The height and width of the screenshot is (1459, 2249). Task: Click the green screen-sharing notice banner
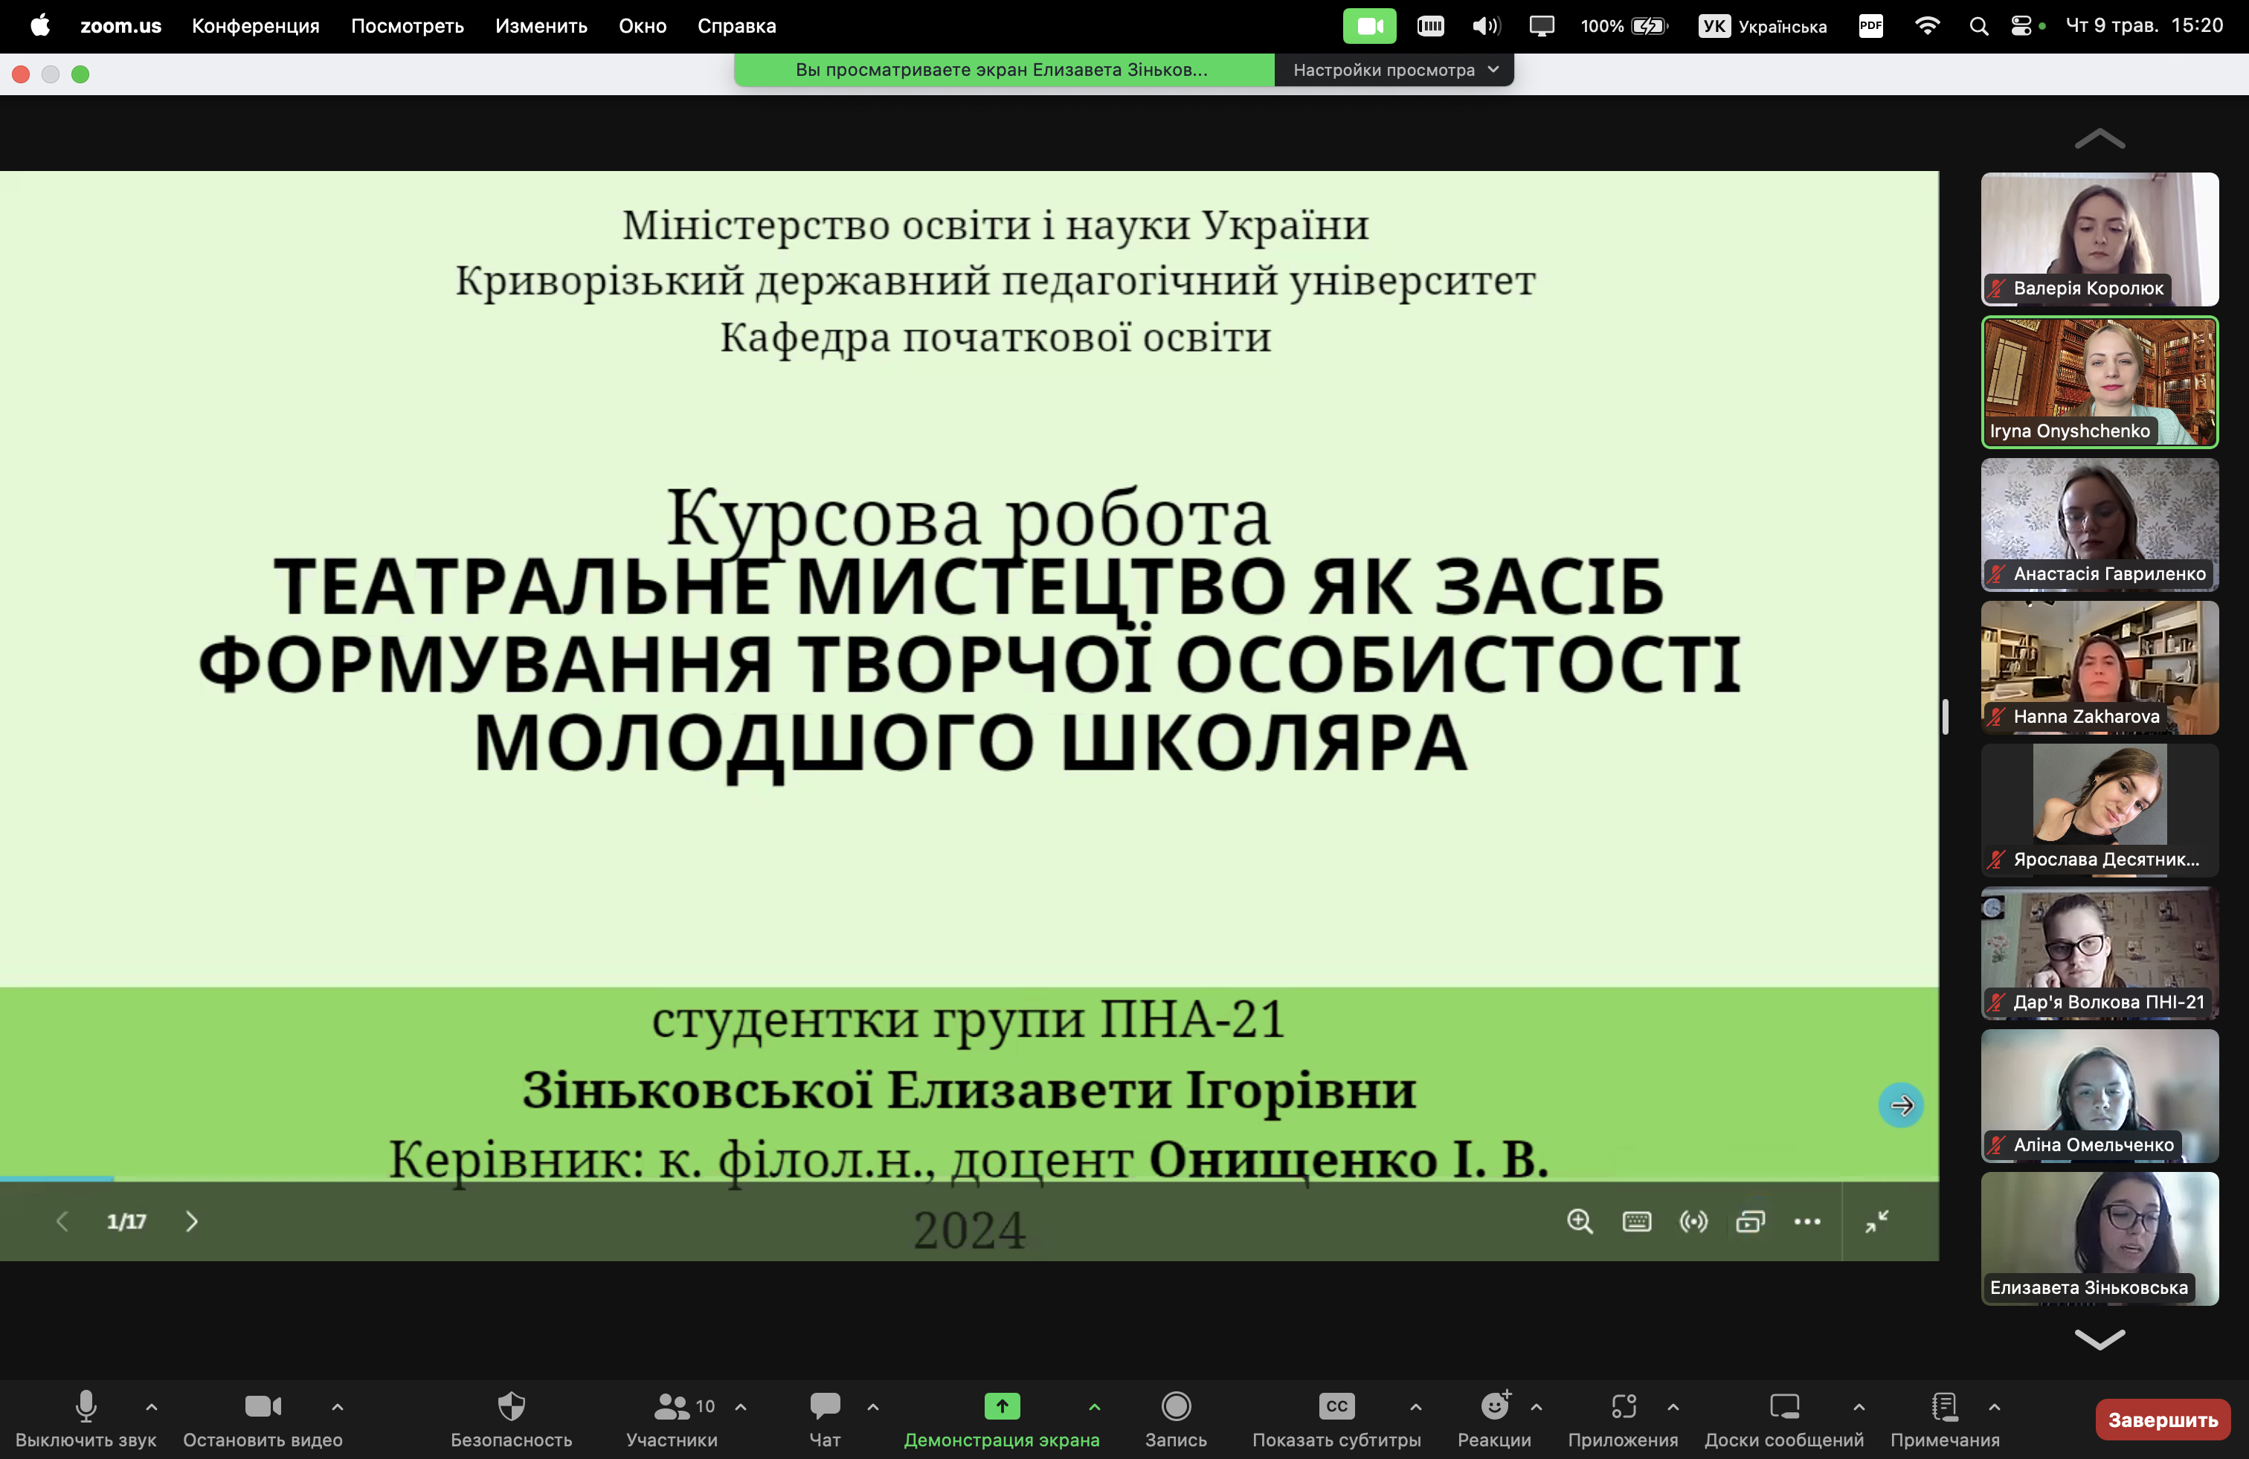click(1003, 70)
